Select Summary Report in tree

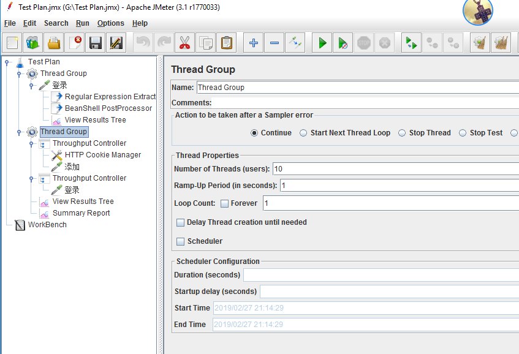pos(81,213)
